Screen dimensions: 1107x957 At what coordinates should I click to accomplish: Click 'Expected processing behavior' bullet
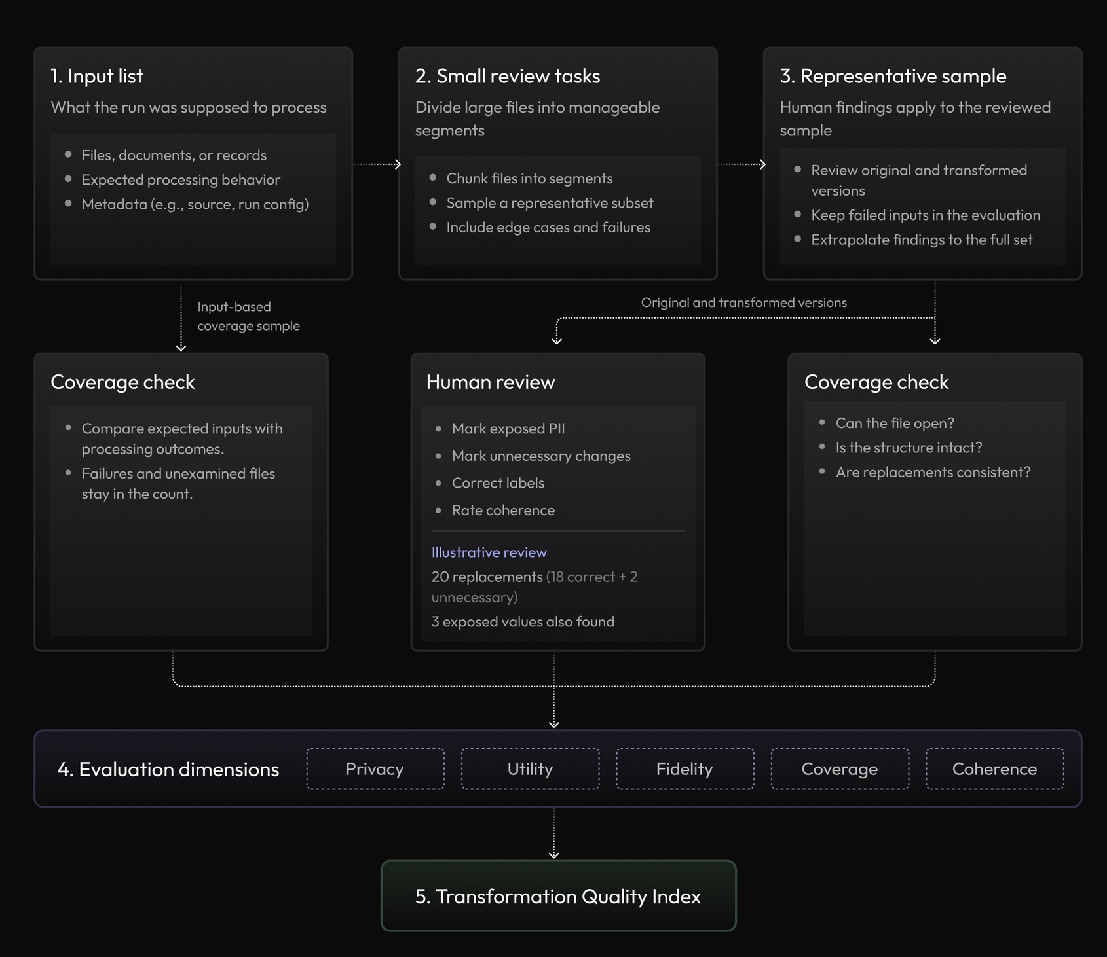[x=181, y=179]
